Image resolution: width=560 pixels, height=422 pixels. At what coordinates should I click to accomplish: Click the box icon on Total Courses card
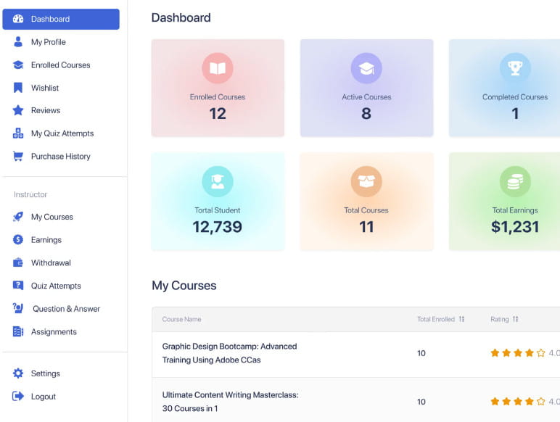(x=366, y=181)
